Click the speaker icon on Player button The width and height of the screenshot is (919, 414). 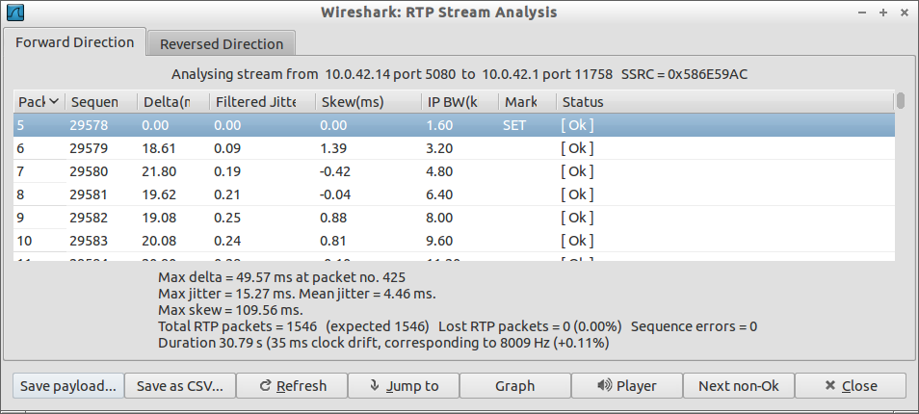[x=604, y=385]
